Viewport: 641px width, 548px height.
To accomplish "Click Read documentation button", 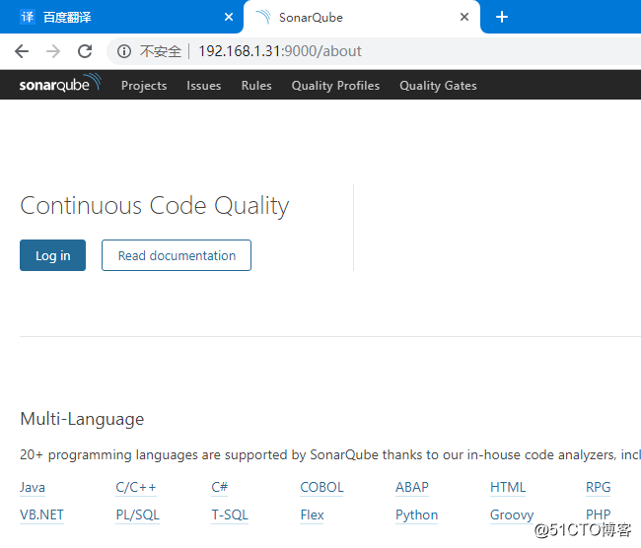I will 177,255.
